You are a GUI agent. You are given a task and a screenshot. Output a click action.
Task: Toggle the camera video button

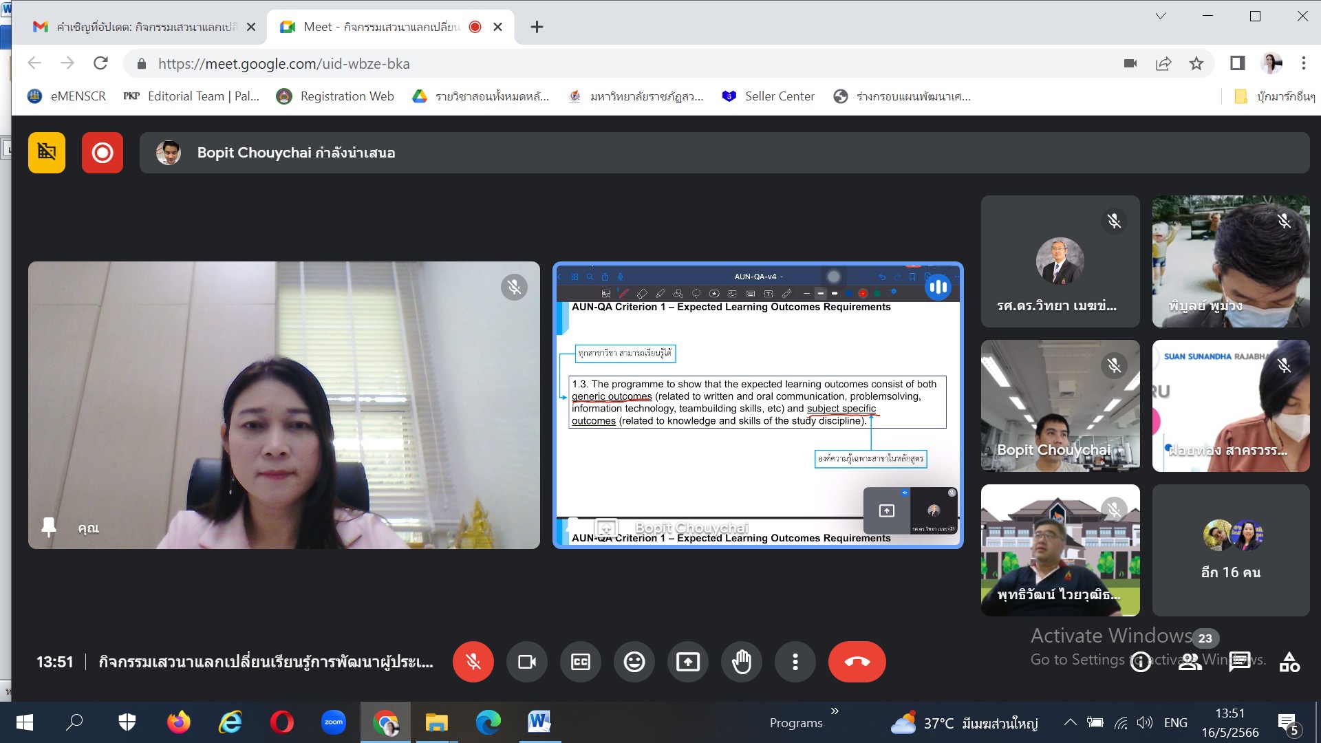[526, 662]
